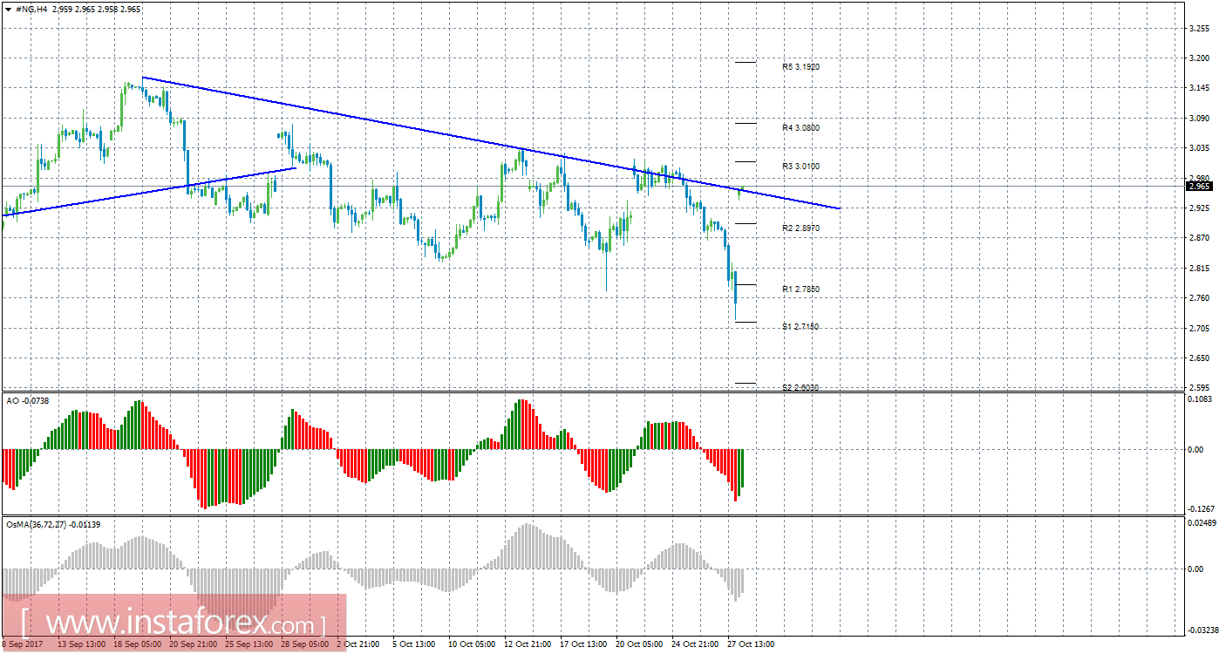Image resolution: width=1219 pixels, height=654 pixels.
Task: Click the 17 Oct 13:00 time label
Action: click(583, 644)
